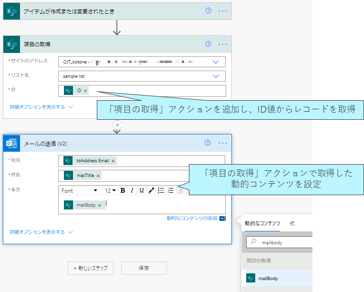
Task: Apply bulleted list in mail body
Action: pyautogui.click(x=161, y=190)
